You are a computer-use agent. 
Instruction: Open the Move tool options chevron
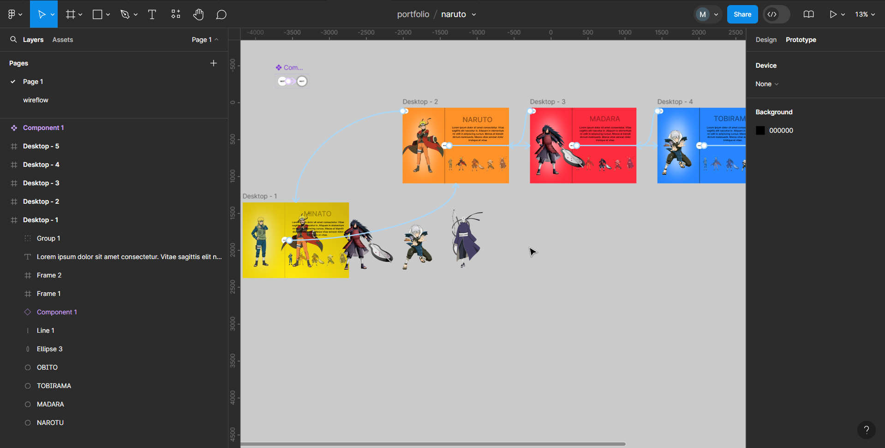[53, 15]
